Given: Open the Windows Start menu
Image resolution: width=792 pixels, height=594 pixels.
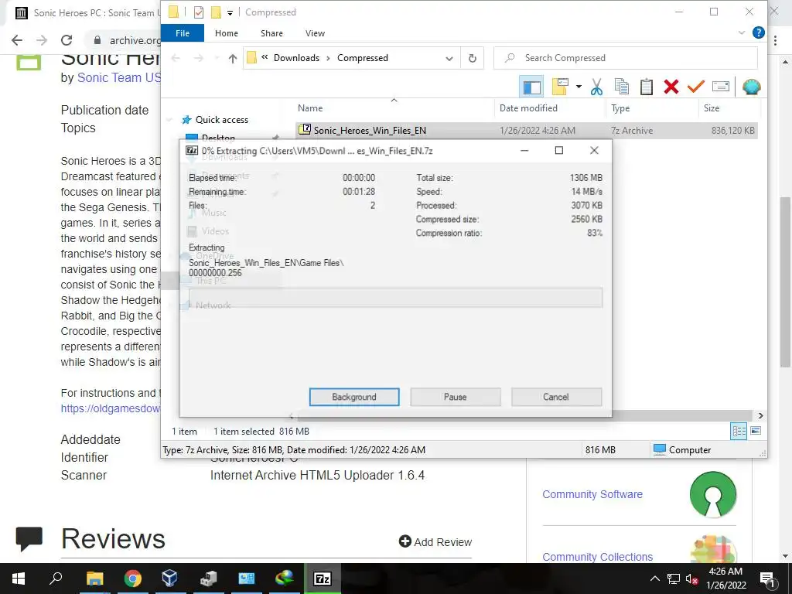Looking at the screenshot, I should tap(19, 579).
